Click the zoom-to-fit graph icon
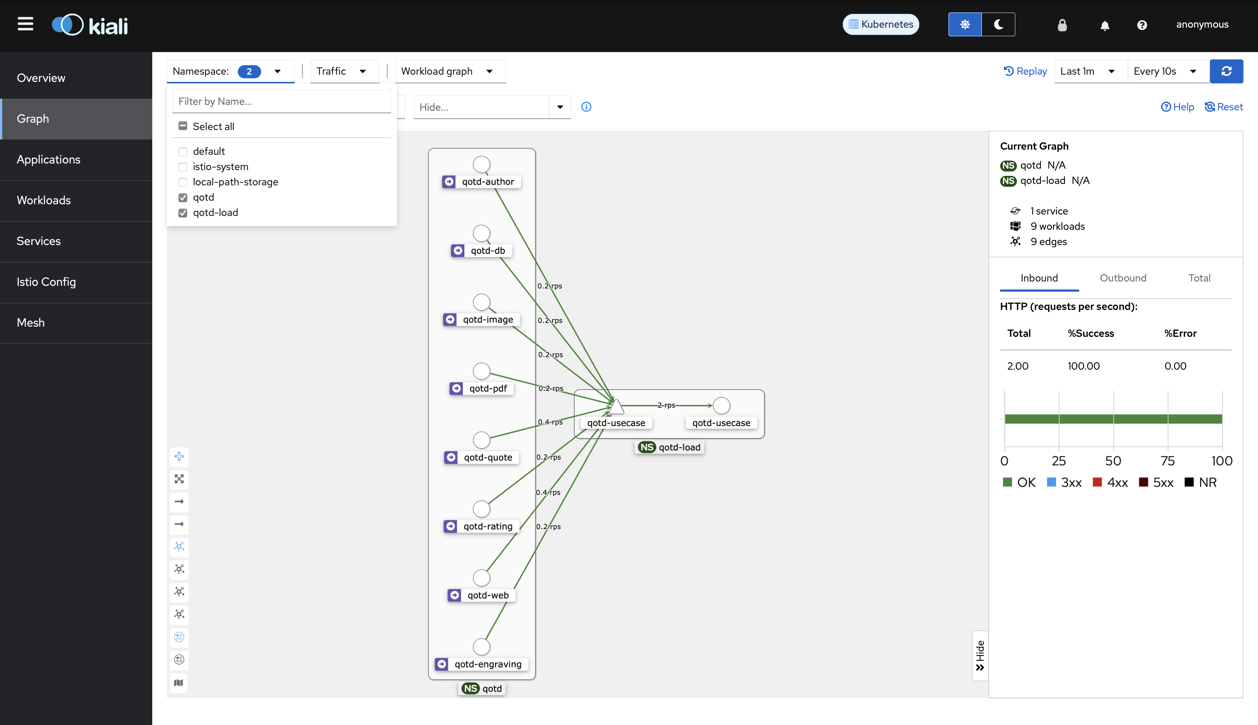 pyautogui.click(x=179, y=479)
